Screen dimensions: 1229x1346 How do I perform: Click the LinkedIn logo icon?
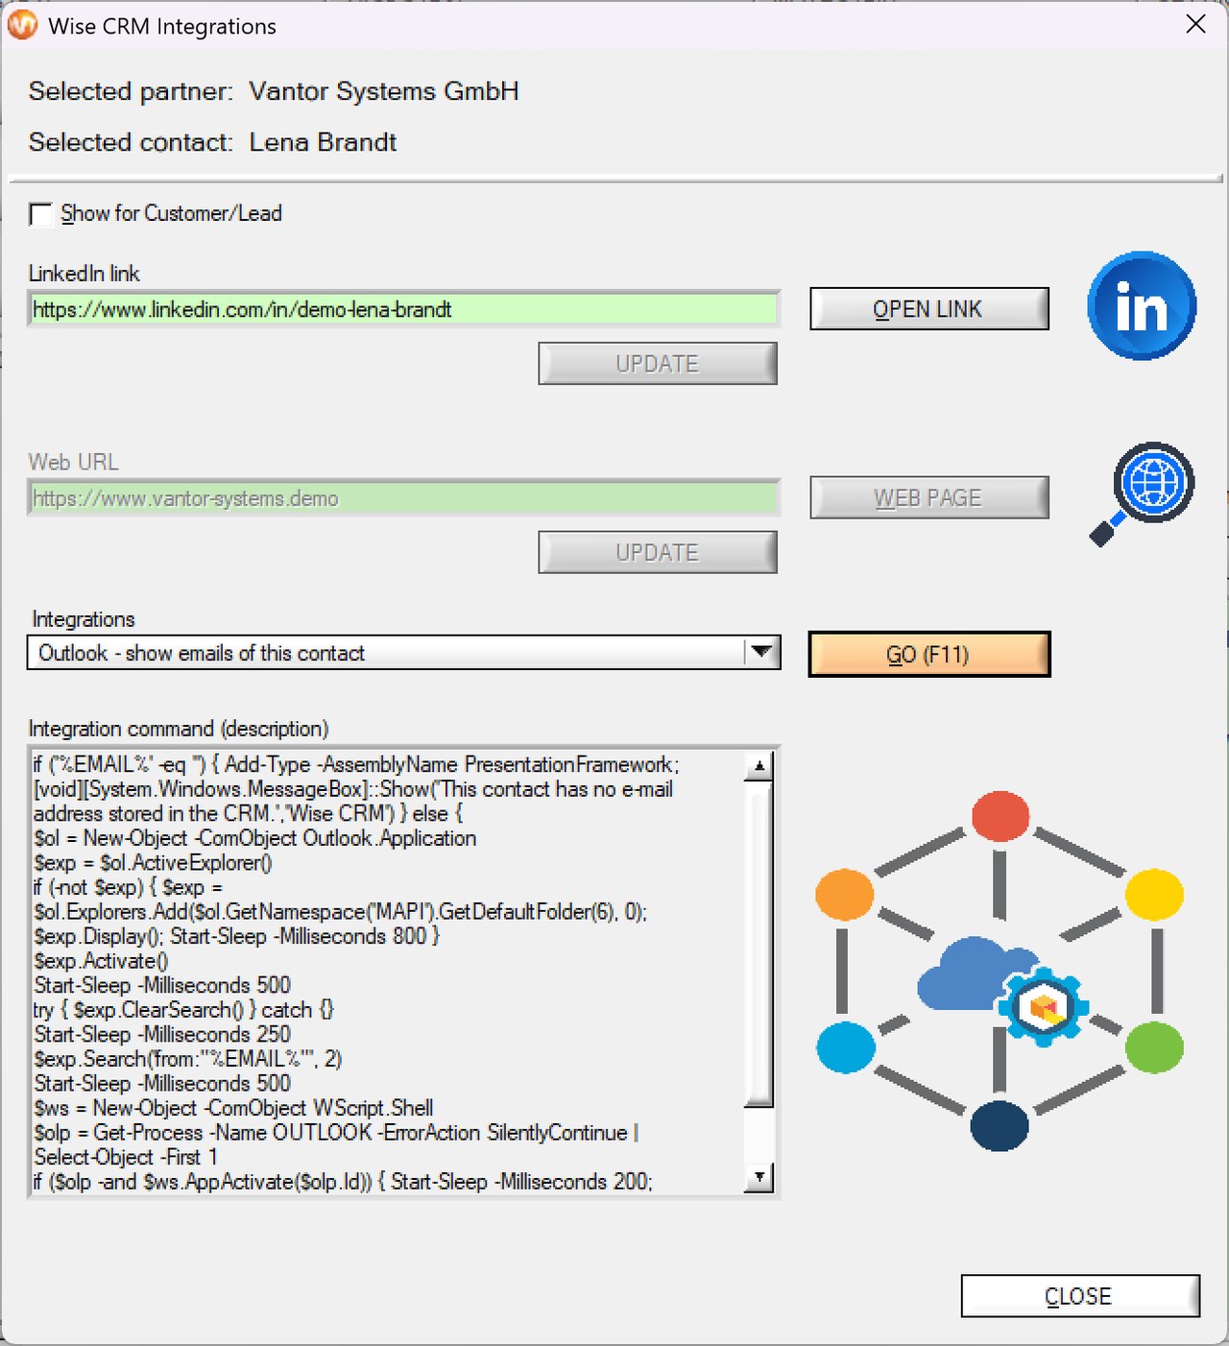[1142, 306]
